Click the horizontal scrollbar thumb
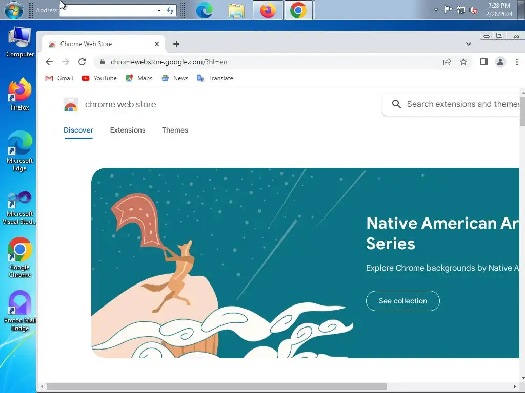 pos(217,387)
